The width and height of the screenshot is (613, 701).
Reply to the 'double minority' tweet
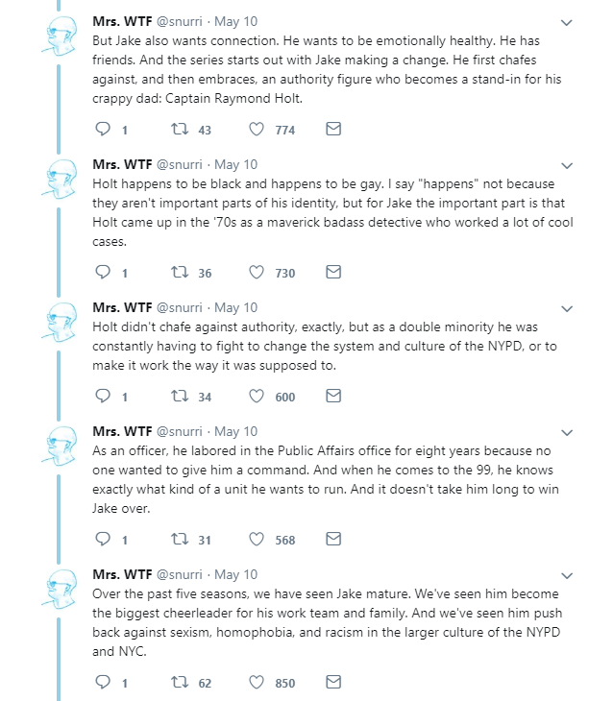pos(105,396)
